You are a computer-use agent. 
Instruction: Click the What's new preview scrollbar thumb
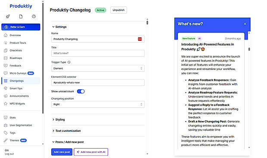tap(249, 49)
